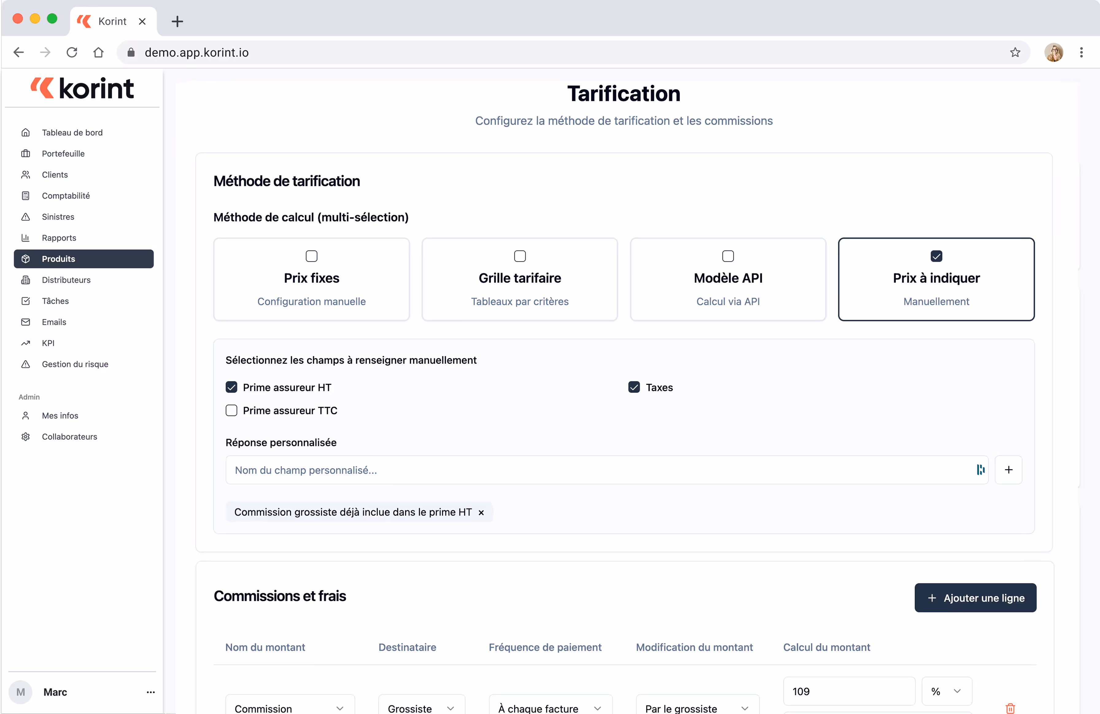Click the Nom du champ personnalisé input
The width and height of the screenshot is (1100, 714).
[x=601, y=470]
